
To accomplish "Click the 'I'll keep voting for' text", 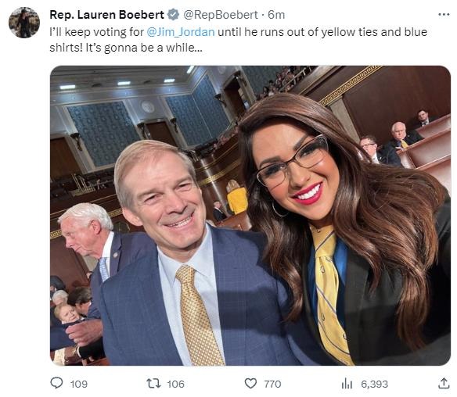I will tap(97, 32).
